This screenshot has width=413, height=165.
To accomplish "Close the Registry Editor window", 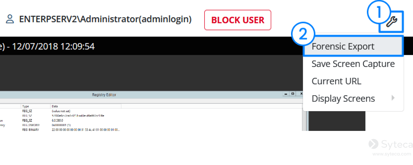I will coord(301,94).
